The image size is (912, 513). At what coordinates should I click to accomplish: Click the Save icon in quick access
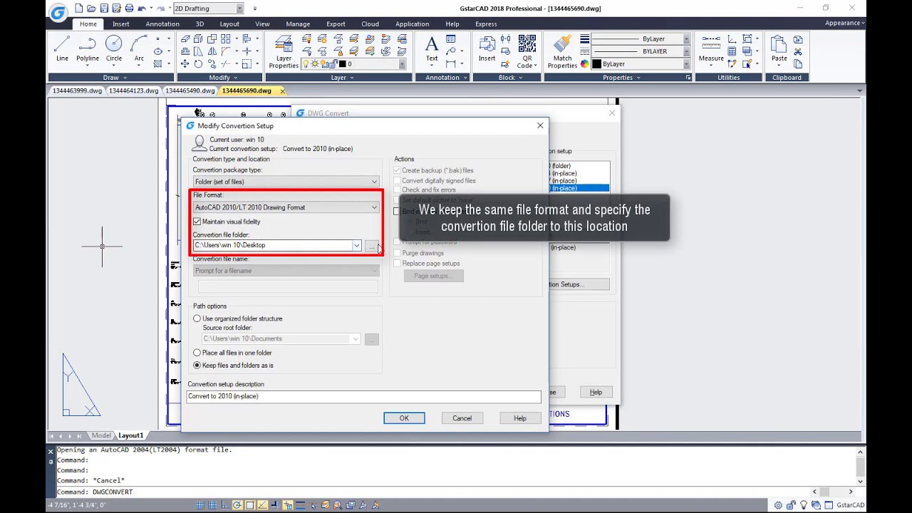click(105, 9)
